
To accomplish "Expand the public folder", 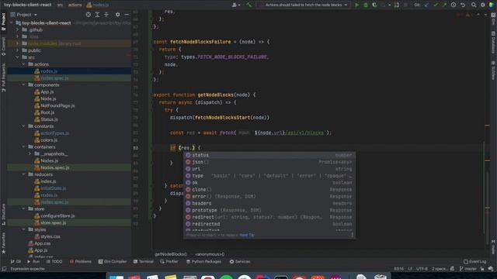I will 17,50.
